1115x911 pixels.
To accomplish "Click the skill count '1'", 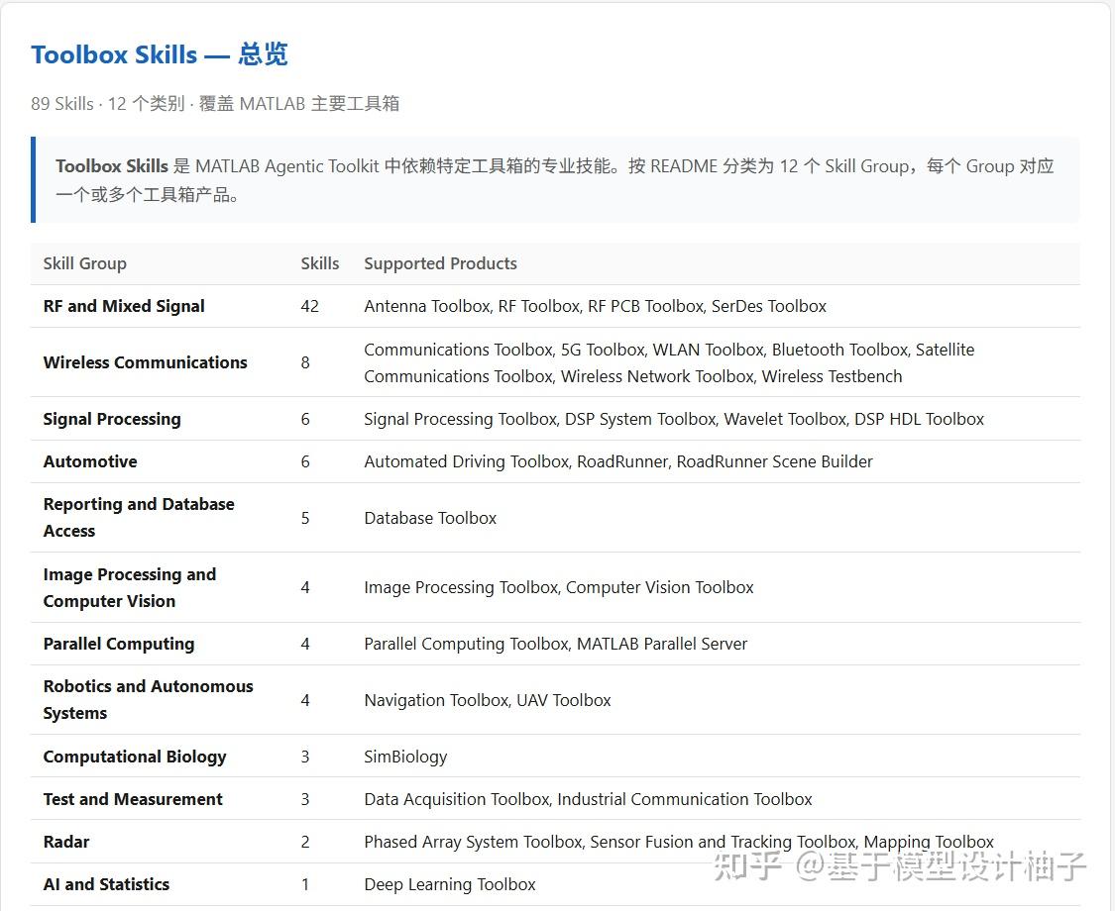I will coord(305,884).
